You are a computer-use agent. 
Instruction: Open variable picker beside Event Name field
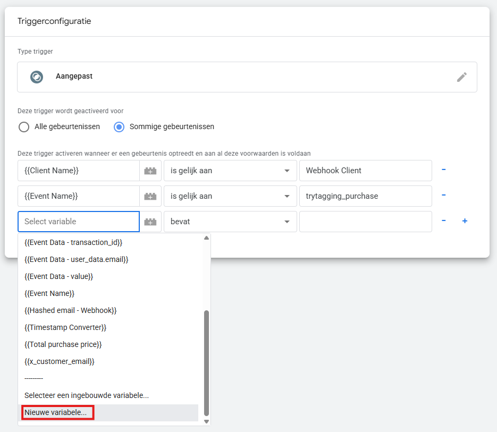[150, 196]
